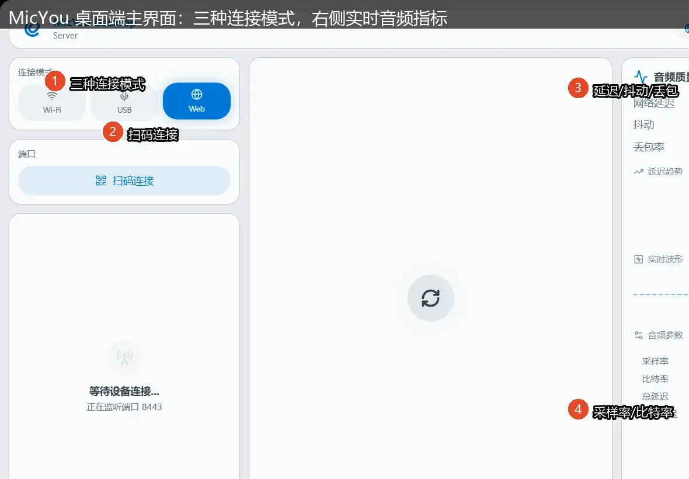Click the 网络延迟 label
Image resolution: width=689 pixels, height=479 pixels.
(654, 103)
